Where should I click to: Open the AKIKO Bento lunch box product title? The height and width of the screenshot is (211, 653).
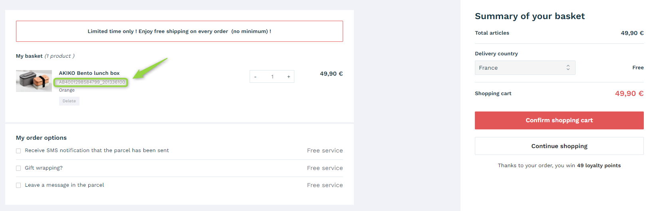pyautogui.click(x=89, y=73)
